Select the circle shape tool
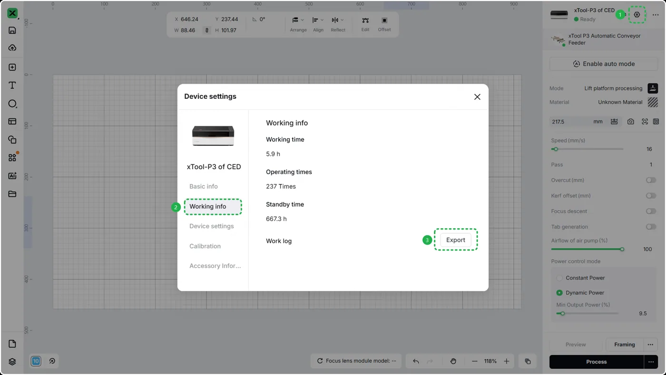Screen dimensions: 666x375 (x=12, y=104)
